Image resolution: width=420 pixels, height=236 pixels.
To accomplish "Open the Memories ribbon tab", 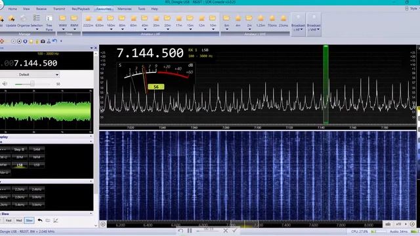I will (x=125, y=9).
